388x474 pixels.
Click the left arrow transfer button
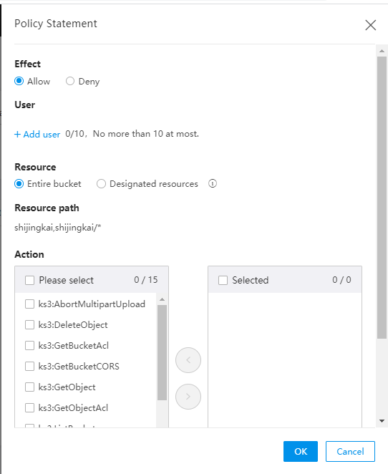[x=188, y=360]
